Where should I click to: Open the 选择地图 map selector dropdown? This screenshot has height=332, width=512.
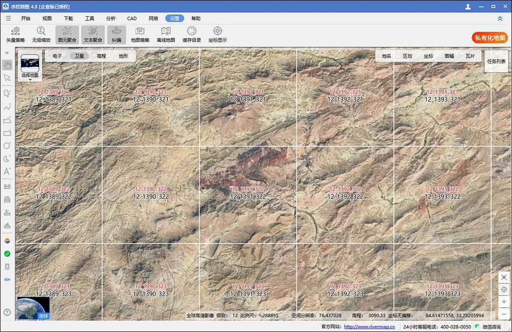[30, 65]
